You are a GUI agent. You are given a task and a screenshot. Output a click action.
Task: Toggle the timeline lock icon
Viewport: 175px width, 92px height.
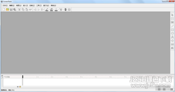coord(20,87)
